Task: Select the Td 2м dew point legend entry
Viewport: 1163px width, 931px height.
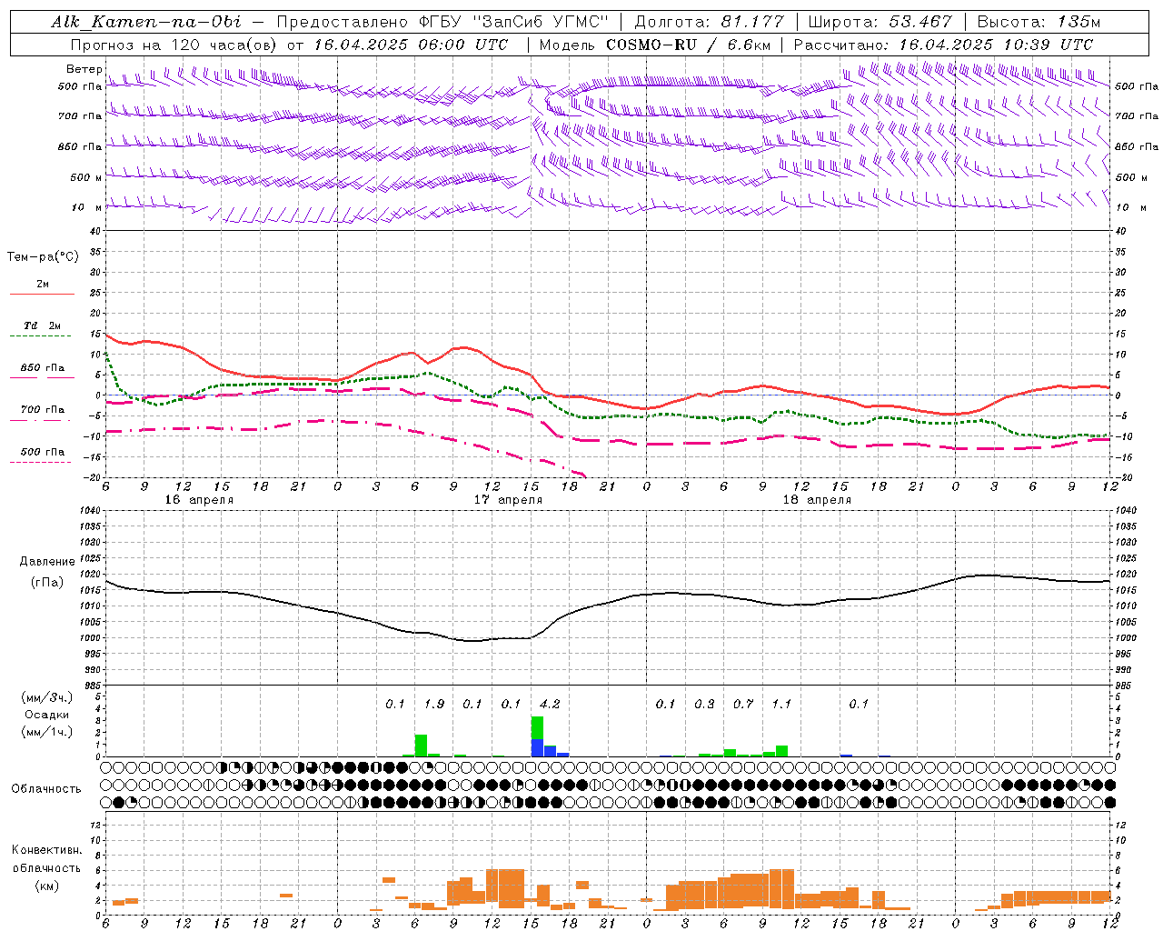Action: (43, 325)
